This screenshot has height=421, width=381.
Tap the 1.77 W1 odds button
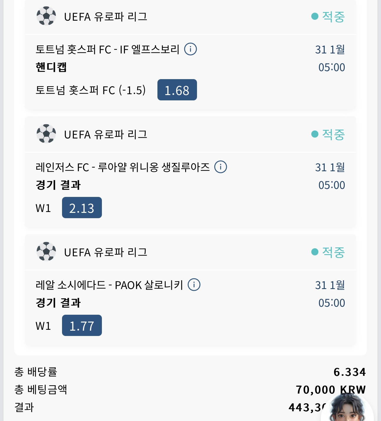tap(82, 325)
